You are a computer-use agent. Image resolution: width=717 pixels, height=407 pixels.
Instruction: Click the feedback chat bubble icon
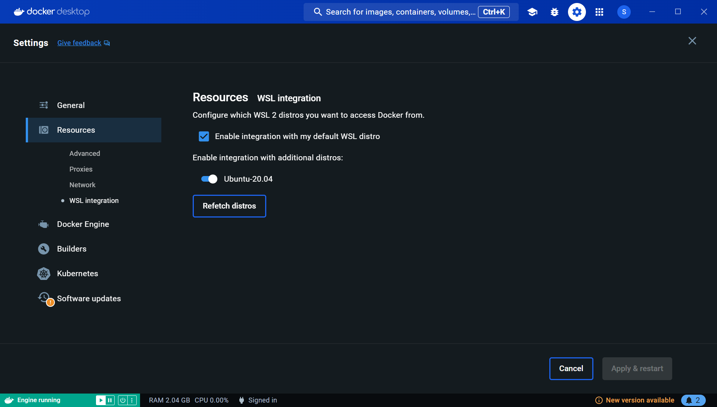(107, 43)
